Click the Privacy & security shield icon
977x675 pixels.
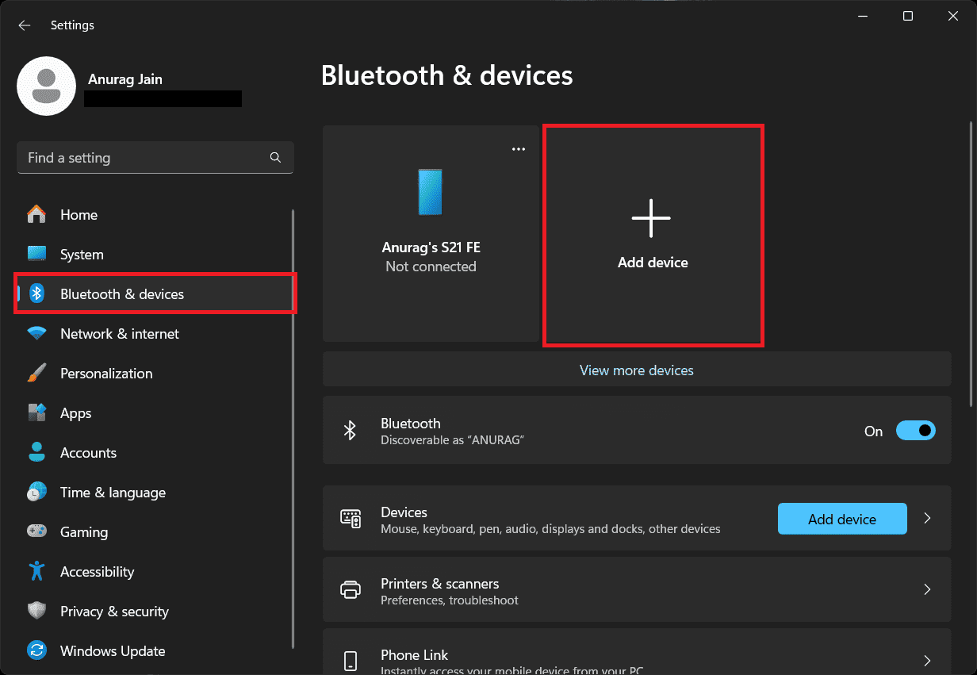tap(36, 612)
